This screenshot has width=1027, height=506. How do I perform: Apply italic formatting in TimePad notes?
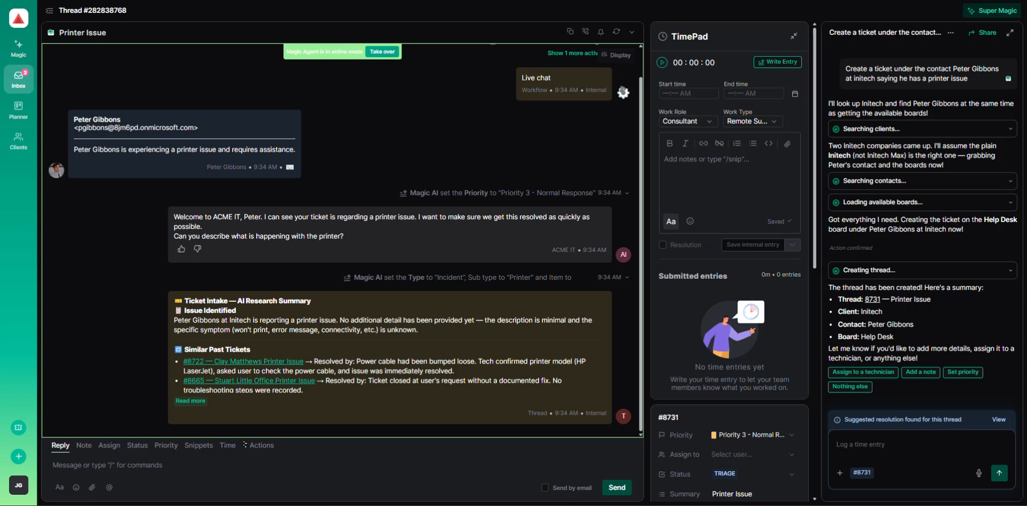point(685,144)
